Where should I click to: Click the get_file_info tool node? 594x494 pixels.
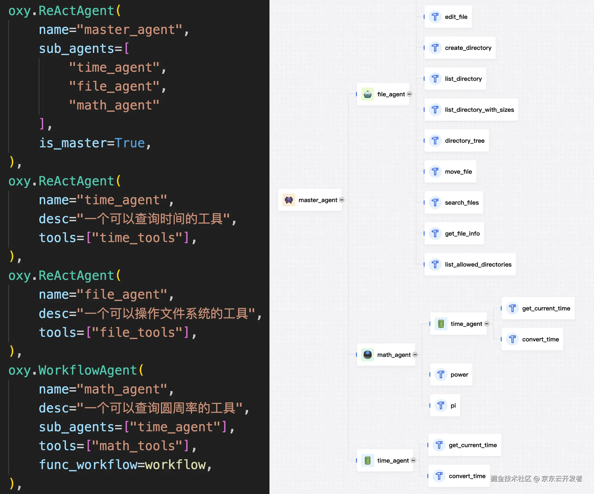pyautogui.click(x=462, y=234)
